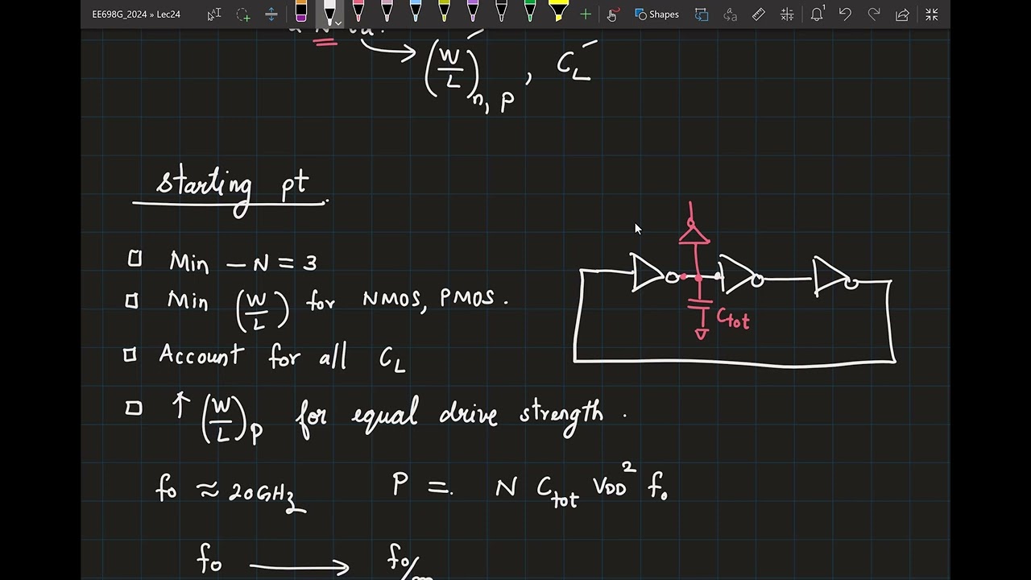This screenshot has width=1031, height=580.
Task: Select the green pen
Action: coord(530,11)
